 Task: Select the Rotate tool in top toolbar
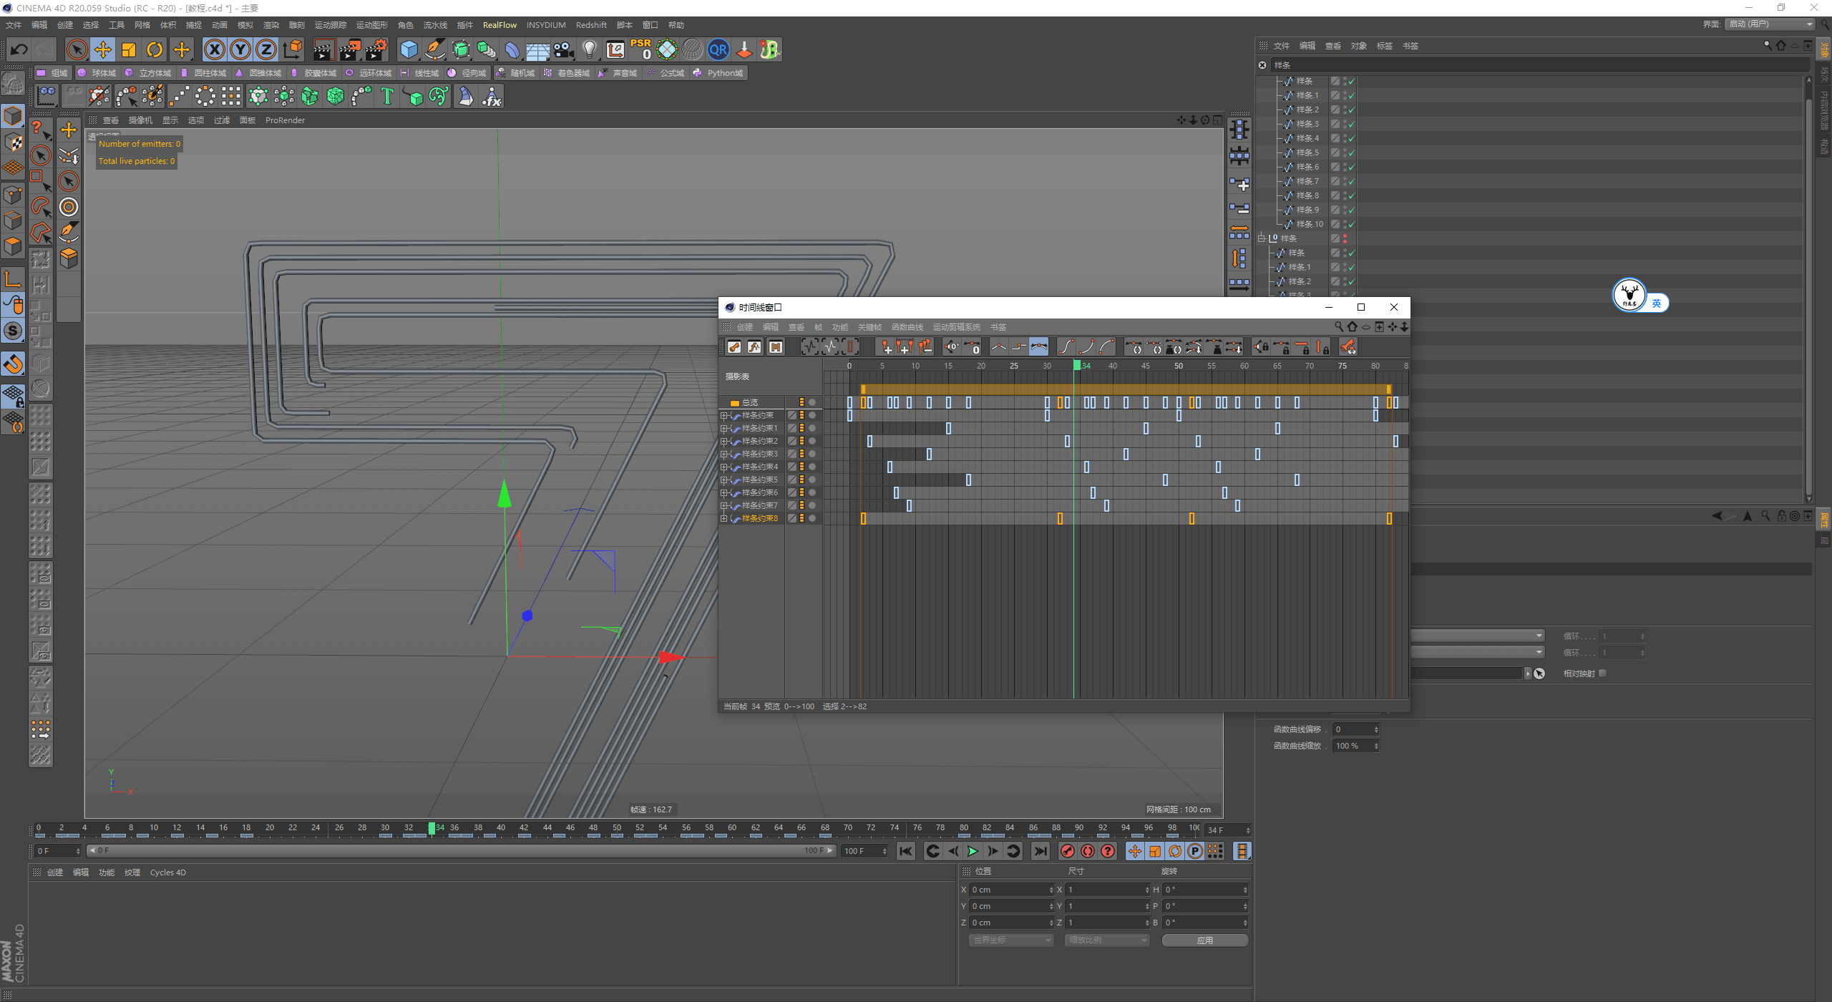tap(155, 49)
